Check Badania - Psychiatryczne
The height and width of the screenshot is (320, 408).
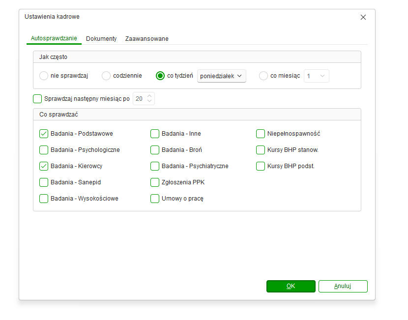tap(155, 166)
